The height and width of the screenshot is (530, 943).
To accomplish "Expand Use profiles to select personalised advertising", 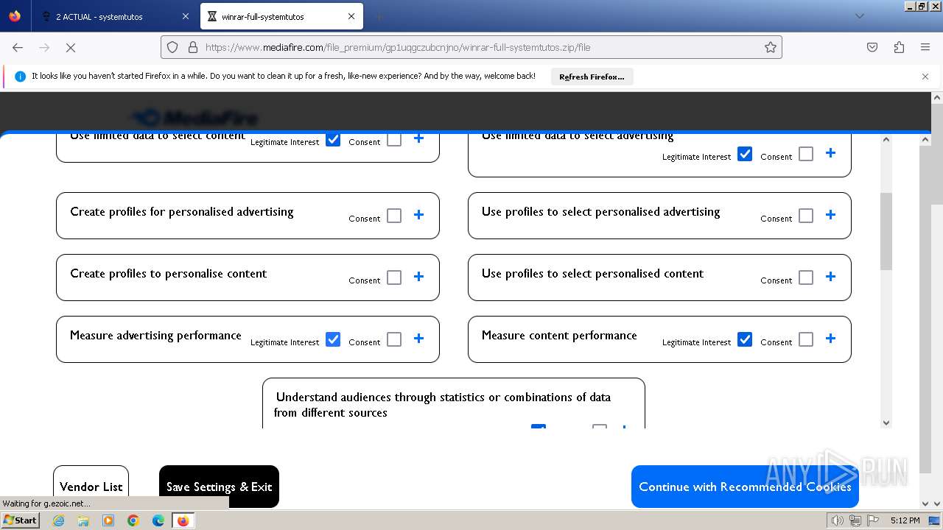I will [x=830, y=215].
